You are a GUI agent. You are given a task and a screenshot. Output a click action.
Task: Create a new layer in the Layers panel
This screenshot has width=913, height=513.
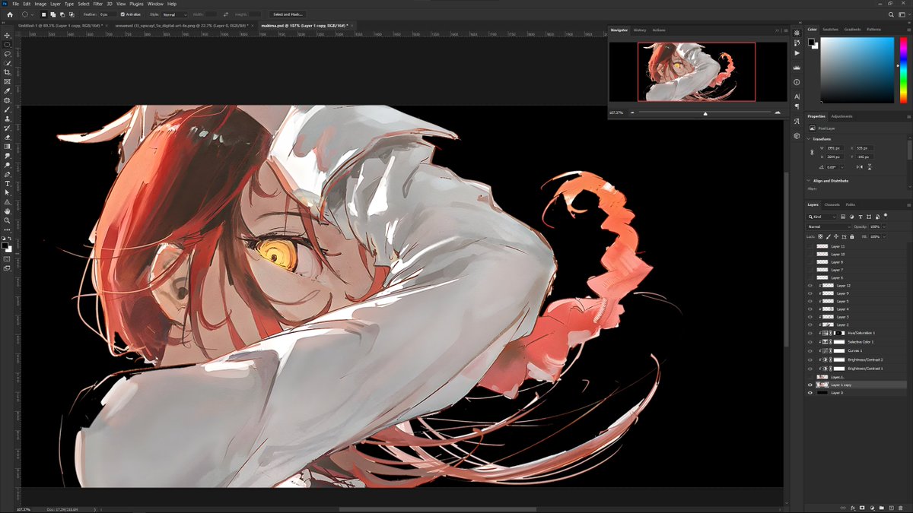892,508
